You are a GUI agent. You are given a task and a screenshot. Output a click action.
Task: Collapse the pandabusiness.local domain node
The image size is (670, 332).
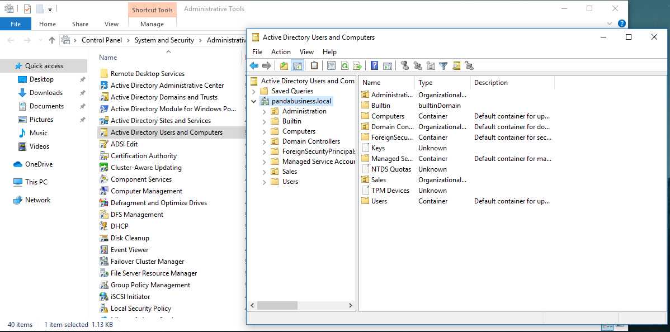click(x=254, y=101)
